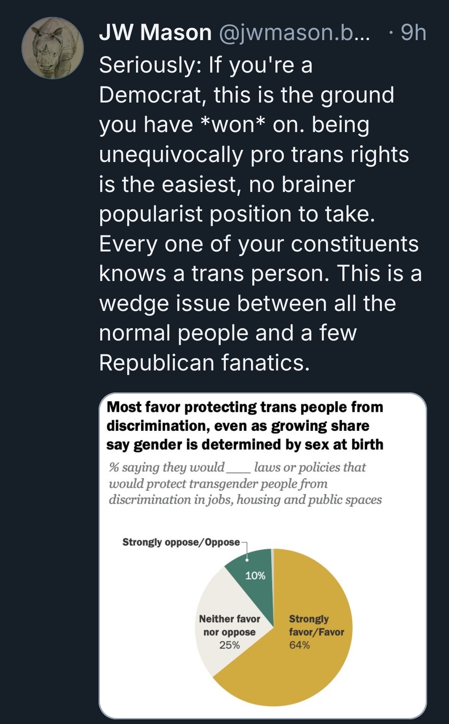Click the "Seriously:" opening word
Viewport: 449px width, 724px height.
pyautogui.click(x=150, y=65)
